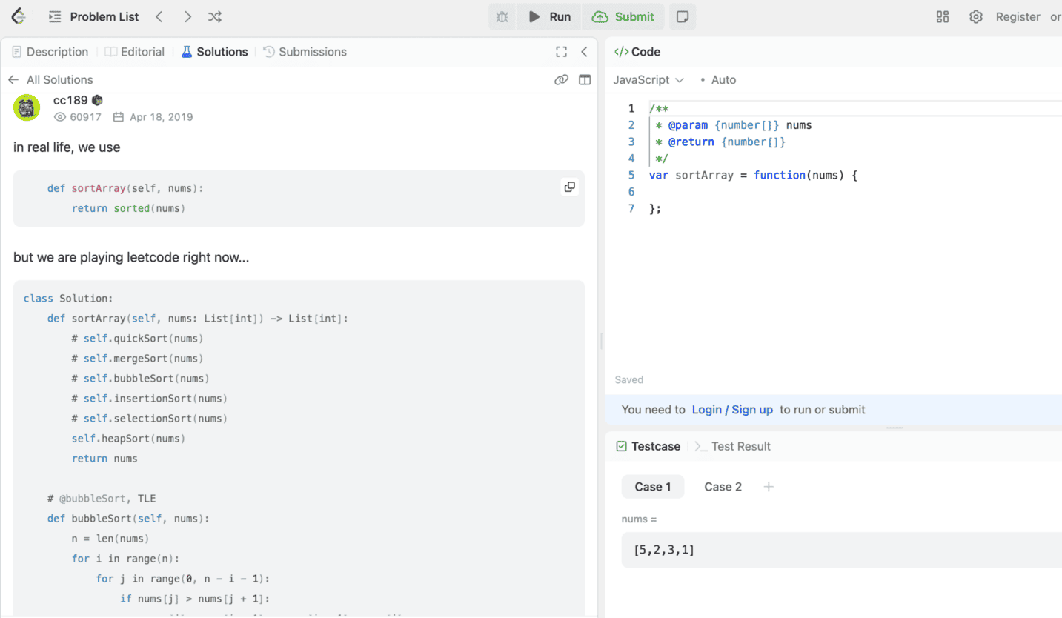Image resolution: width=1062 pixels, height=618 pixels.
Task: Go to previous problem arrow
Action: click(159, 16)
